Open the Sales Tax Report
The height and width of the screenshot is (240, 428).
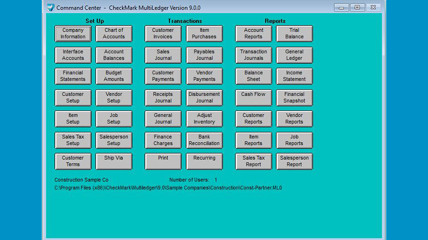pos(253,161)
